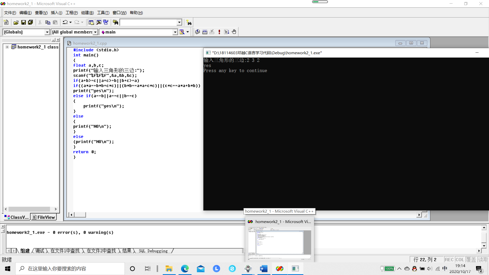Switch to the 在文件1中查找 output tab

tap(65, 251)
